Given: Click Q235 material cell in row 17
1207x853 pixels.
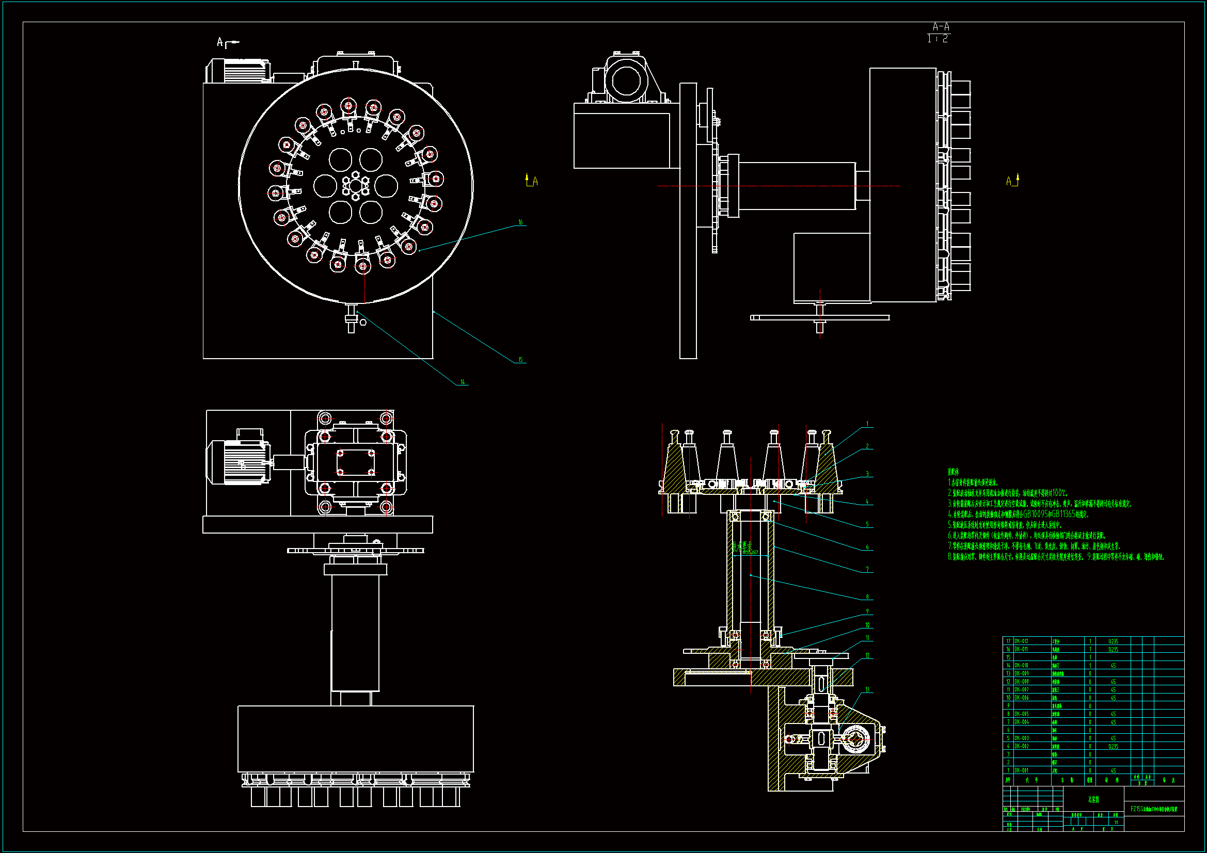Looking at the screenshot, I should pyautogui.click(x=1113, y=641).
